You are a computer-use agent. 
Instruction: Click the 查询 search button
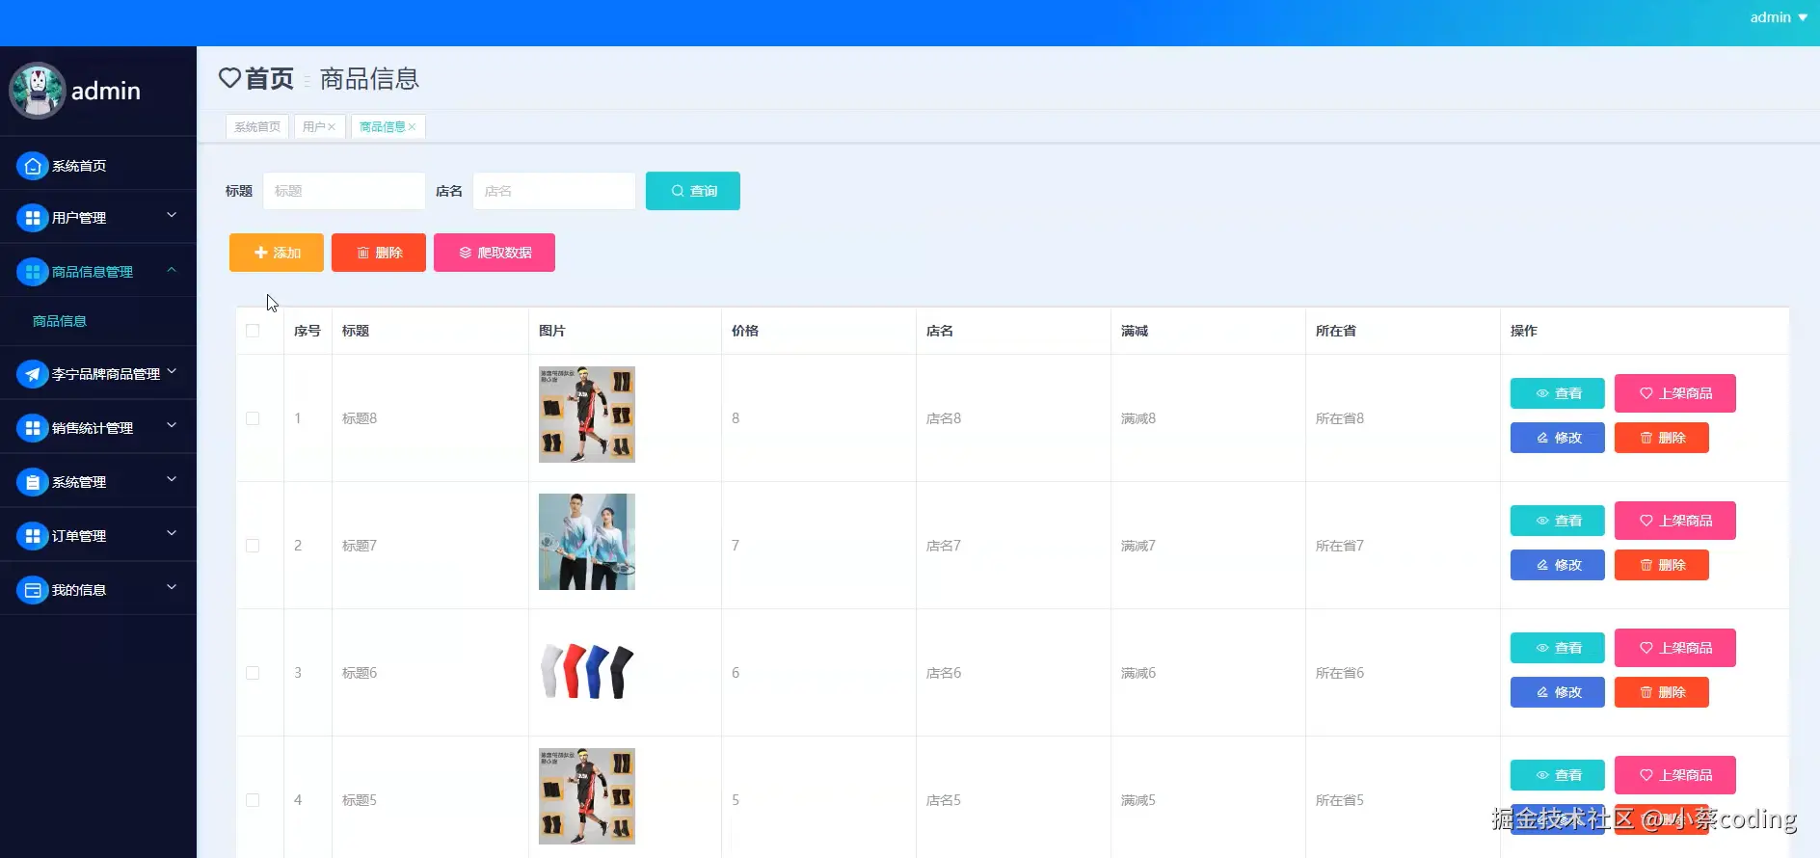tap(693, 191)
